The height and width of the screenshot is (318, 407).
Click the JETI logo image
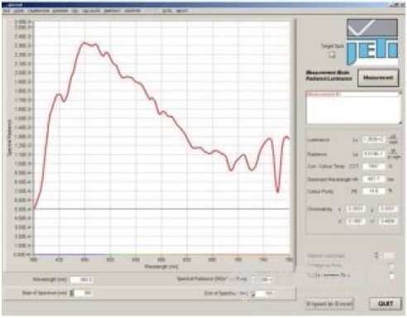372,52
